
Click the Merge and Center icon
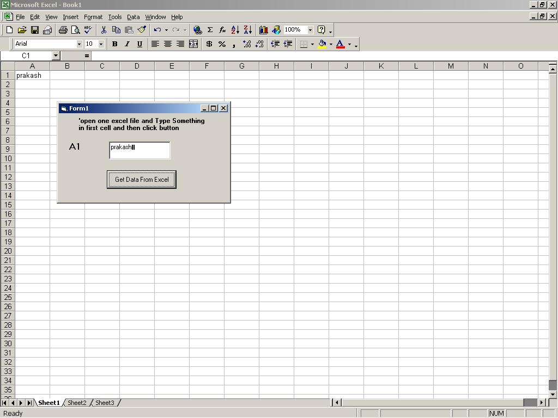click(x=193, y=44)
